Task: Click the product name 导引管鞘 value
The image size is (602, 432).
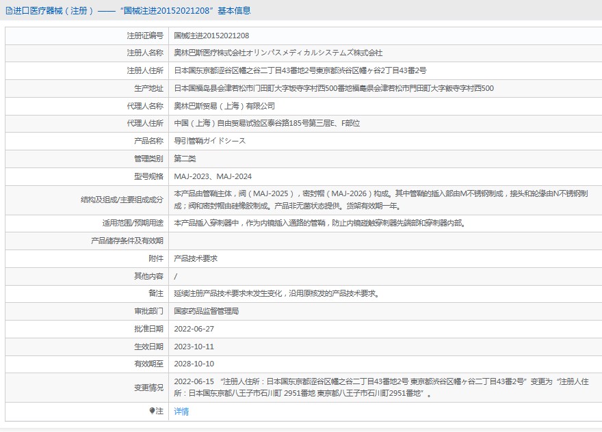Action: [209, 141]
